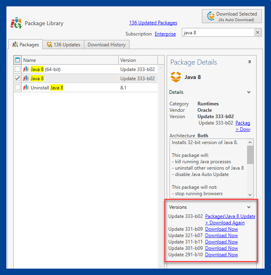Open the Download History tab
This screenshot has width=271, height=275.
[x=107, y=45]
